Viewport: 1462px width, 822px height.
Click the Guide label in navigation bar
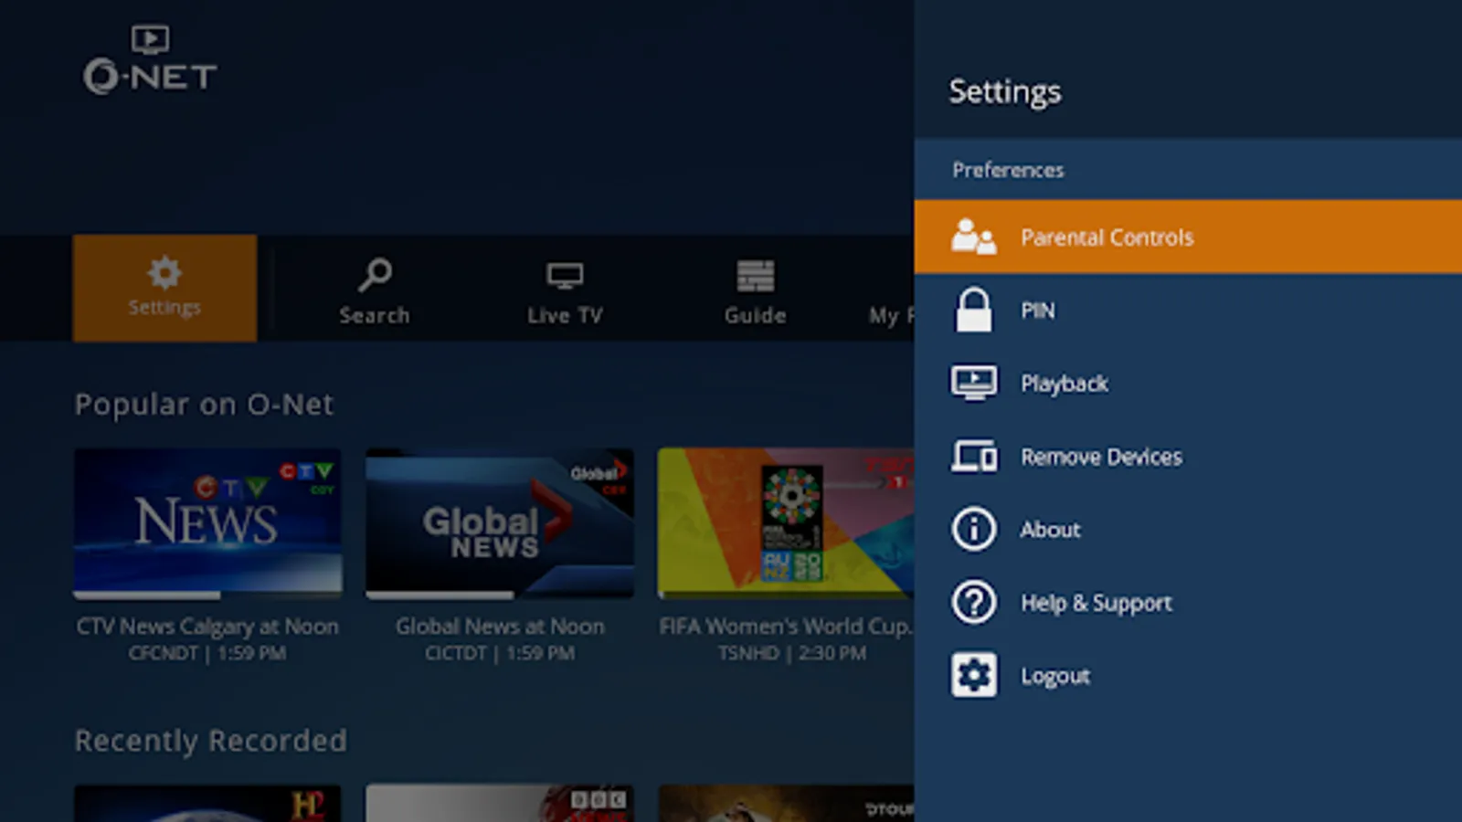point(756,315)
